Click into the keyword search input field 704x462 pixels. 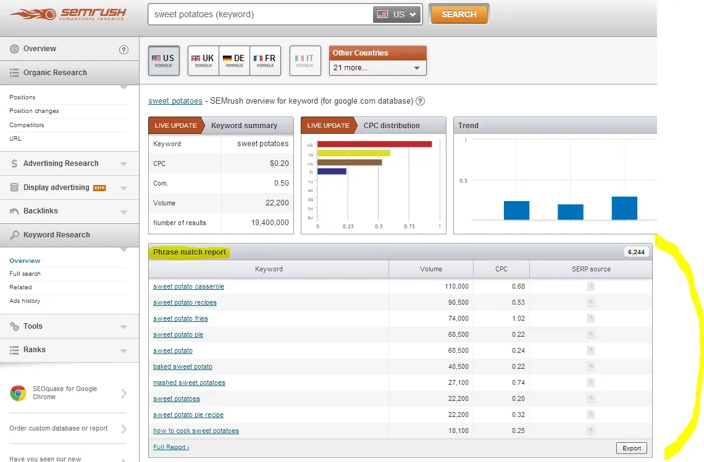tap(259, 14)
